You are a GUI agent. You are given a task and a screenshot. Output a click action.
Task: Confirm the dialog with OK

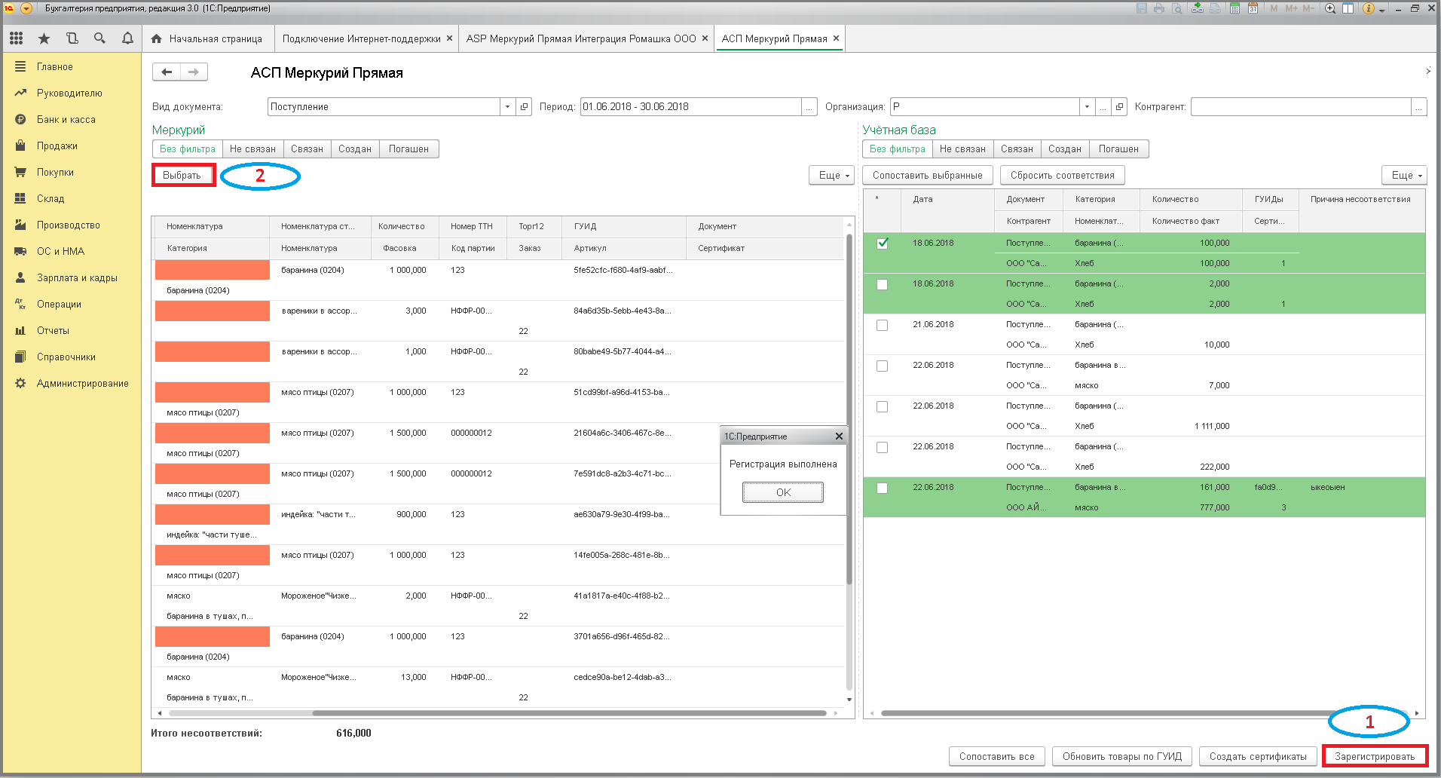[783, 492]
